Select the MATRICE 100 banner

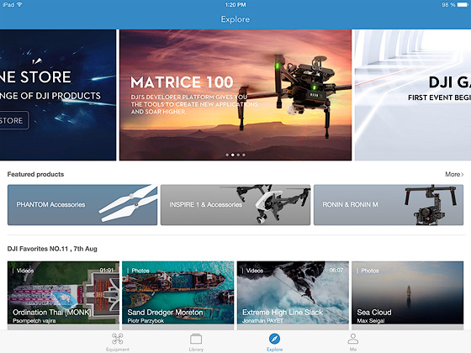click(235, 95)
